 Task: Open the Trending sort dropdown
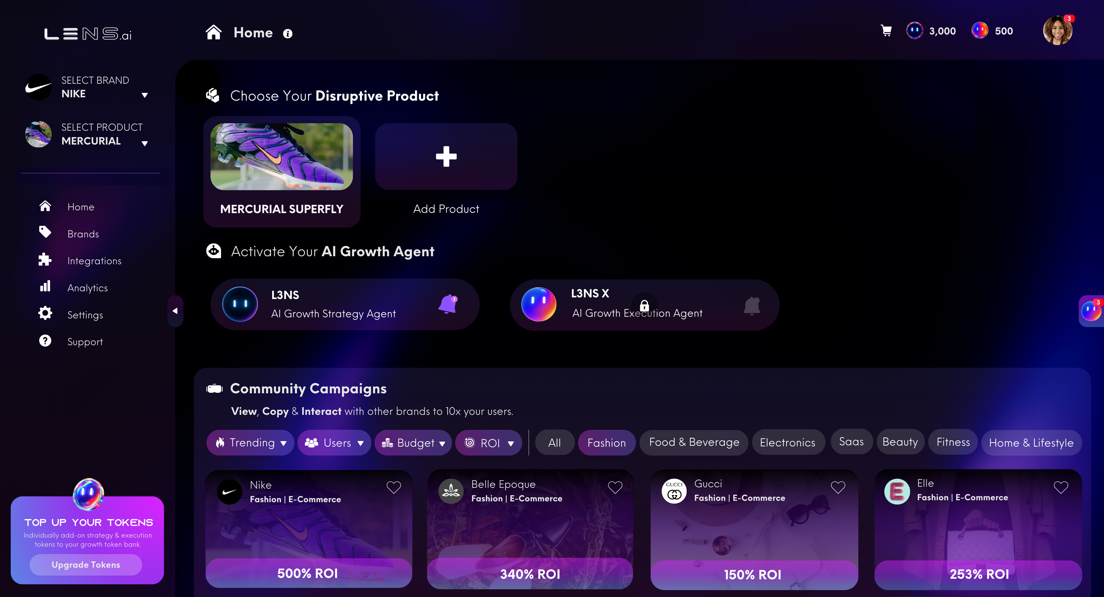(x=250, y=442)
